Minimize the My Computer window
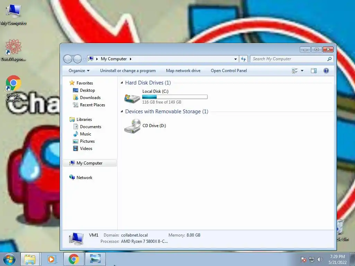355x266 pixels. click(x=305, y=49)
